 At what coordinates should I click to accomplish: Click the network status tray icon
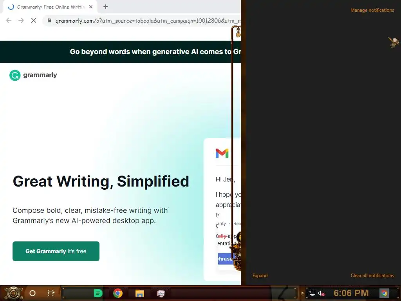(x=312, y=293)
